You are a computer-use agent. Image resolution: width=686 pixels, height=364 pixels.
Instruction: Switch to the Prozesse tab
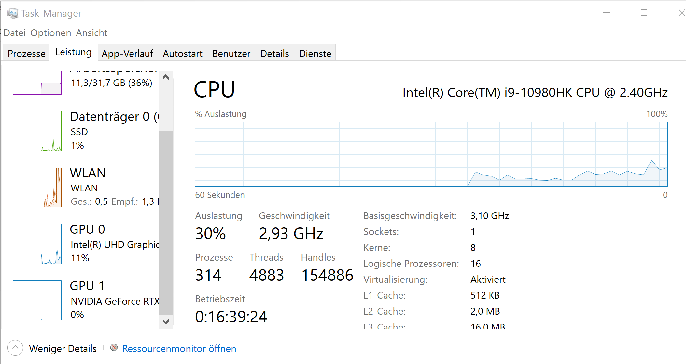[26, 53]
